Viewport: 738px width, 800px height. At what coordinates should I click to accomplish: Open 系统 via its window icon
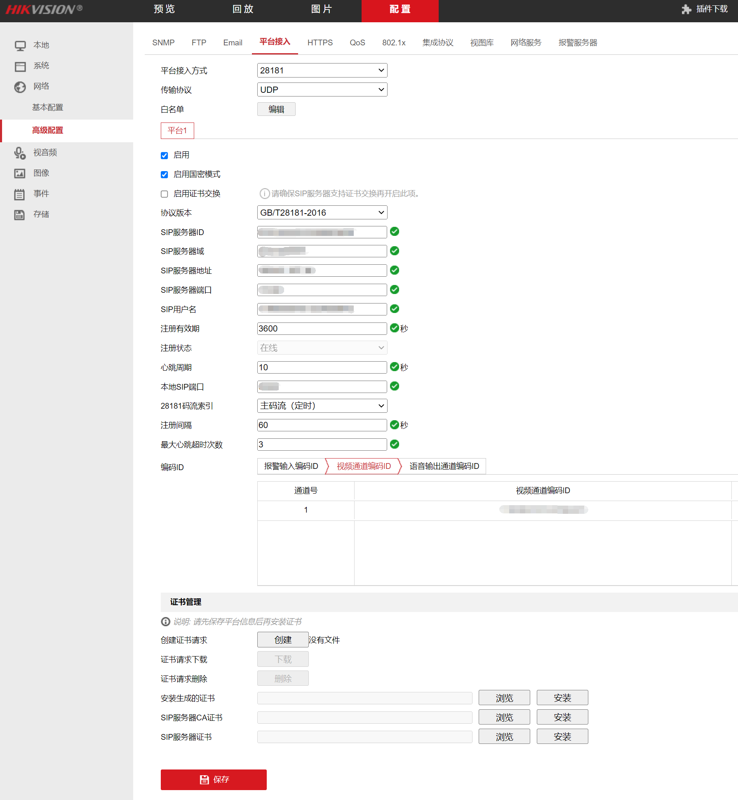coord(20,66)
